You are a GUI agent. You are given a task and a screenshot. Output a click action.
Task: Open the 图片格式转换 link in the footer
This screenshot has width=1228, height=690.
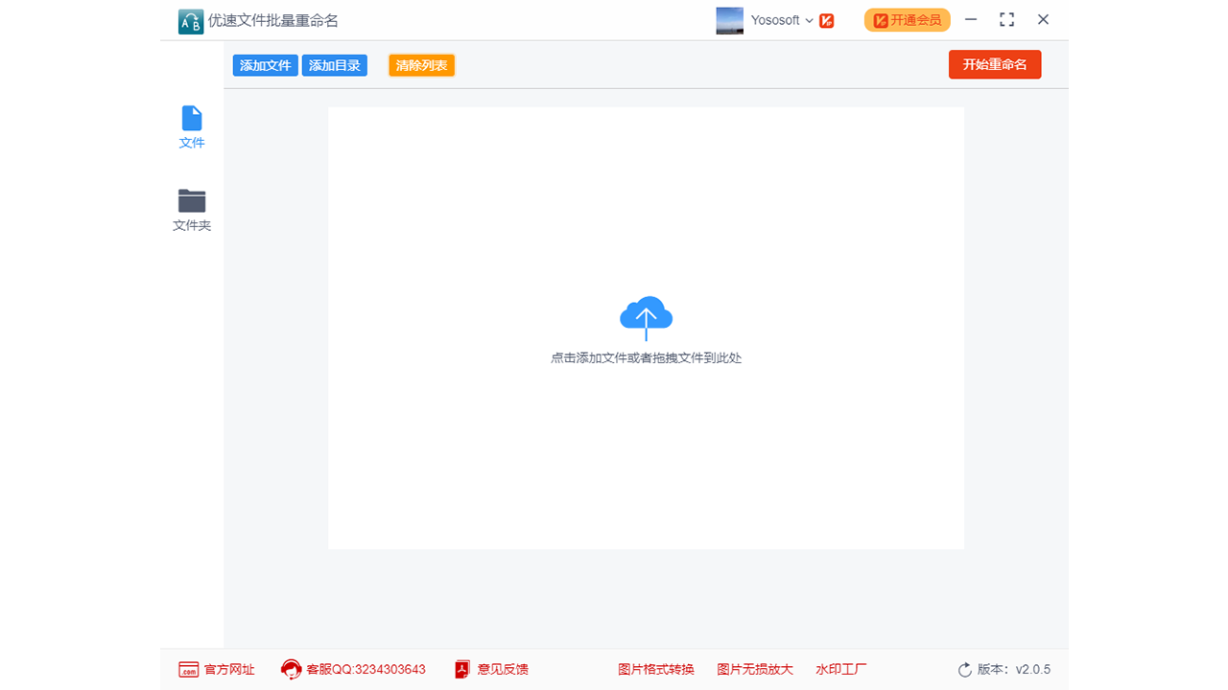pos(656,669)
